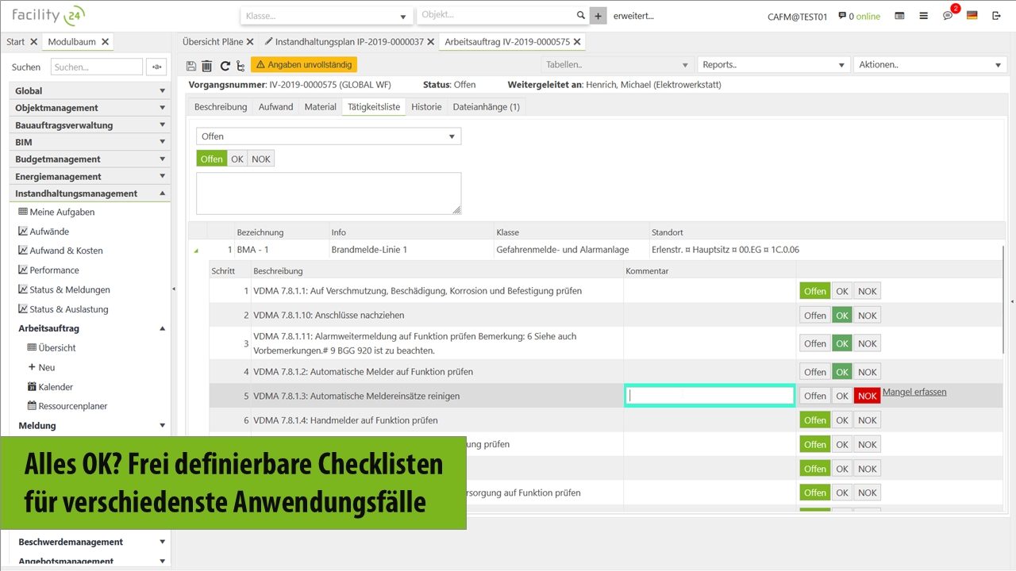Select the Tätigkeitsliste tab
Screen dimensions: 1016x571
tap(374, 107)
